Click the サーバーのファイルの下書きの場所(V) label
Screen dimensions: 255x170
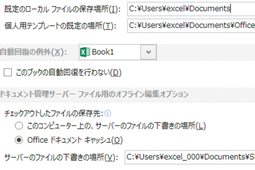(x=61, y=158)
